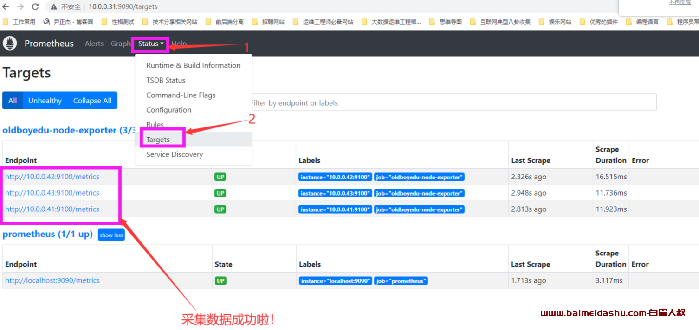Viewport: 699px width, 330px height.
Task: Select Service Discovery menu entry
Action: [194, 154]
